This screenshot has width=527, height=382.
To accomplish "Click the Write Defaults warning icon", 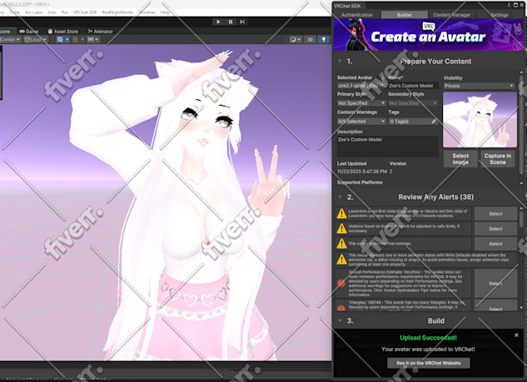I will pyautogui.click(x=342, y=260).
